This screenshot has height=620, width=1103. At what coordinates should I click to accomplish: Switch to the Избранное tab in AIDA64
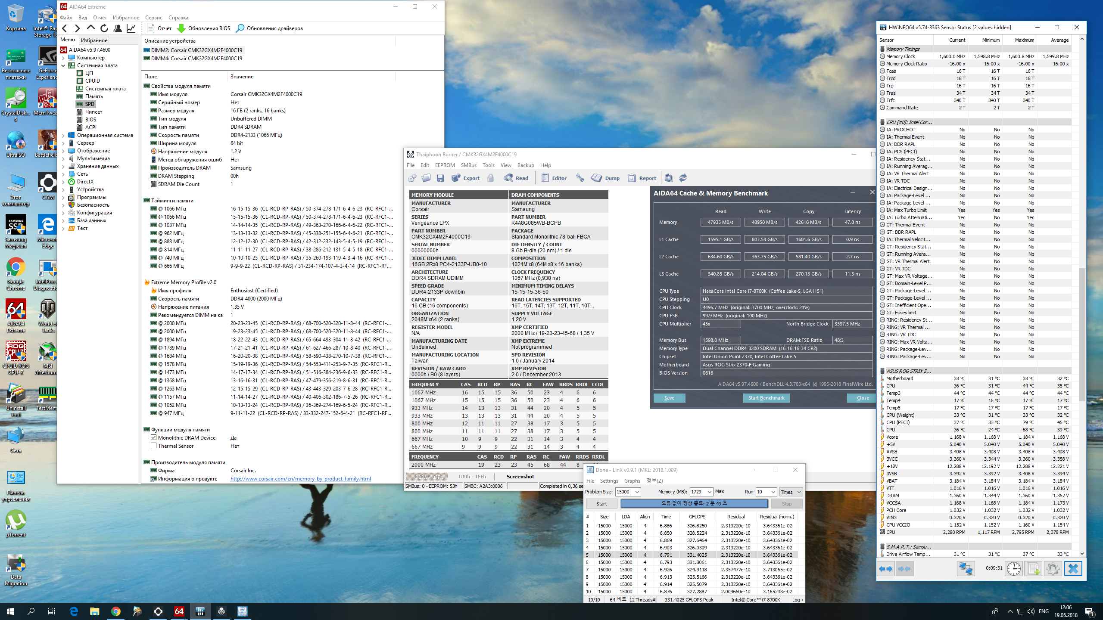point(94,40)
